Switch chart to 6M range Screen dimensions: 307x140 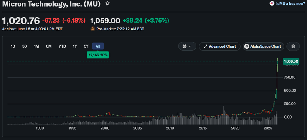click(x=49, y=46)
